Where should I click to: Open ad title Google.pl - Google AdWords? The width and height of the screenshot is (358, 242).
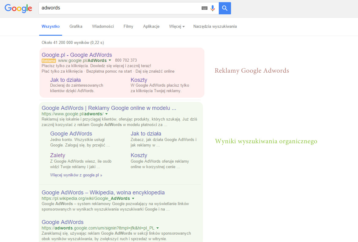(x=77, y=55)
